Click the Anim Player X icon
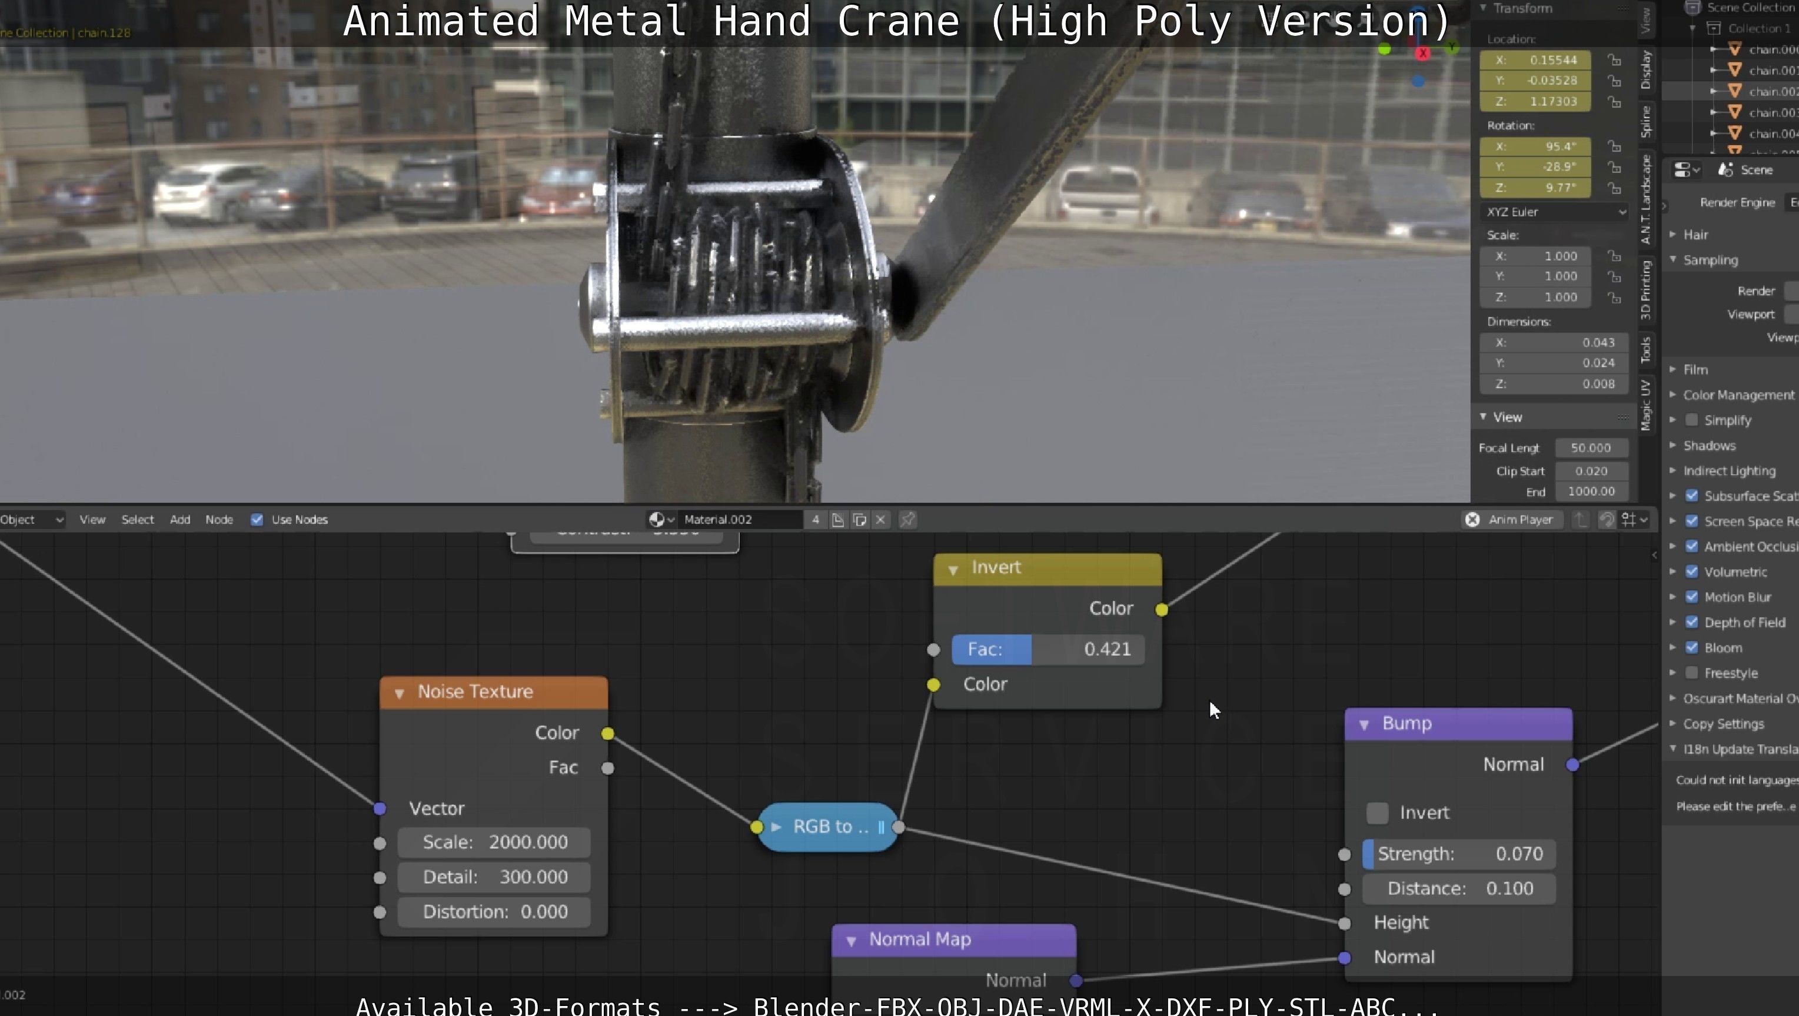Image resolution: width=1799 pixels, height=1016 pixels. pos(1471,519)
